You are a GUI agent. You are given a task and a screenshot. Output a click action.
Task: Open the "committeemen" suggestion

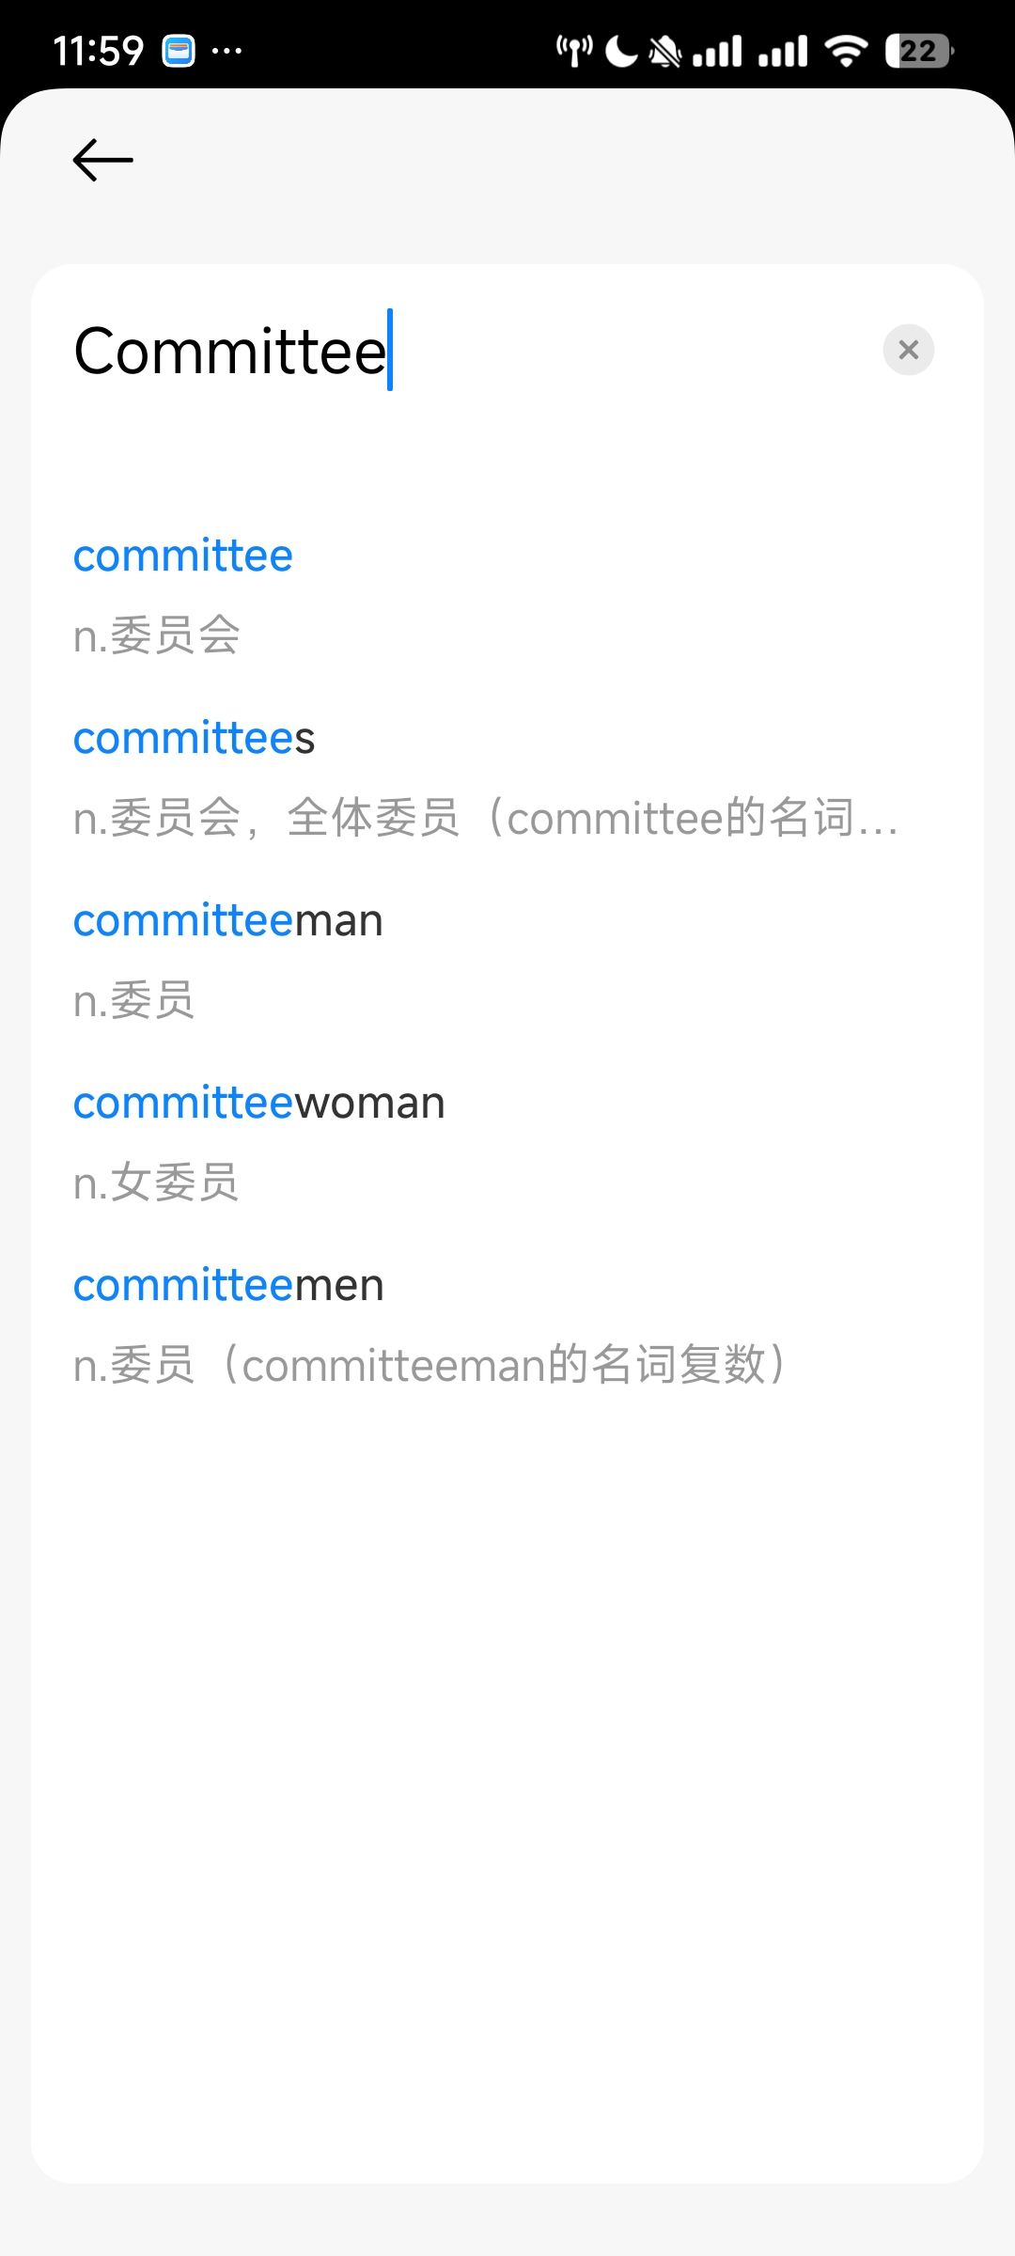[x=228, y=1286]
